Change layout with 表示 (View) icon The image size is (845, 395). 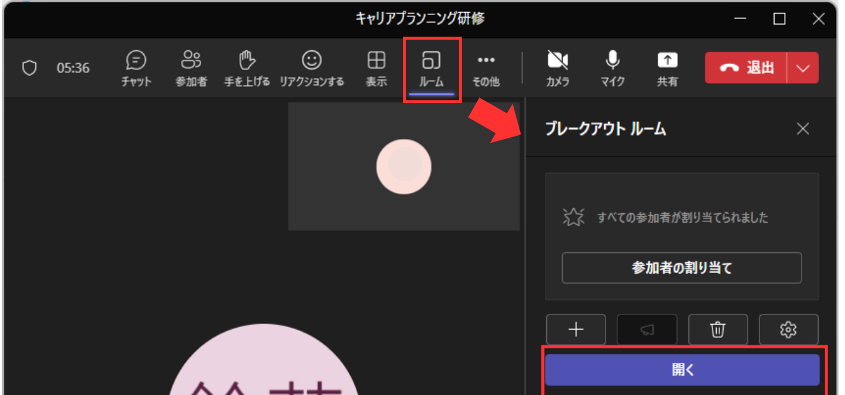377,68
